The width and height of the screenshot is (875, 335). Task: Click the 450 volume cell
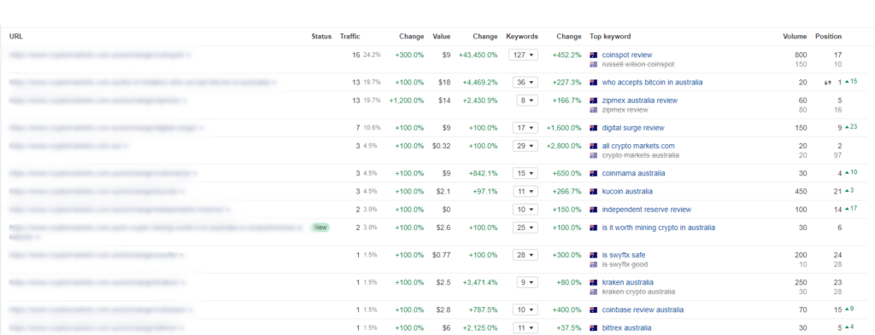801,192
